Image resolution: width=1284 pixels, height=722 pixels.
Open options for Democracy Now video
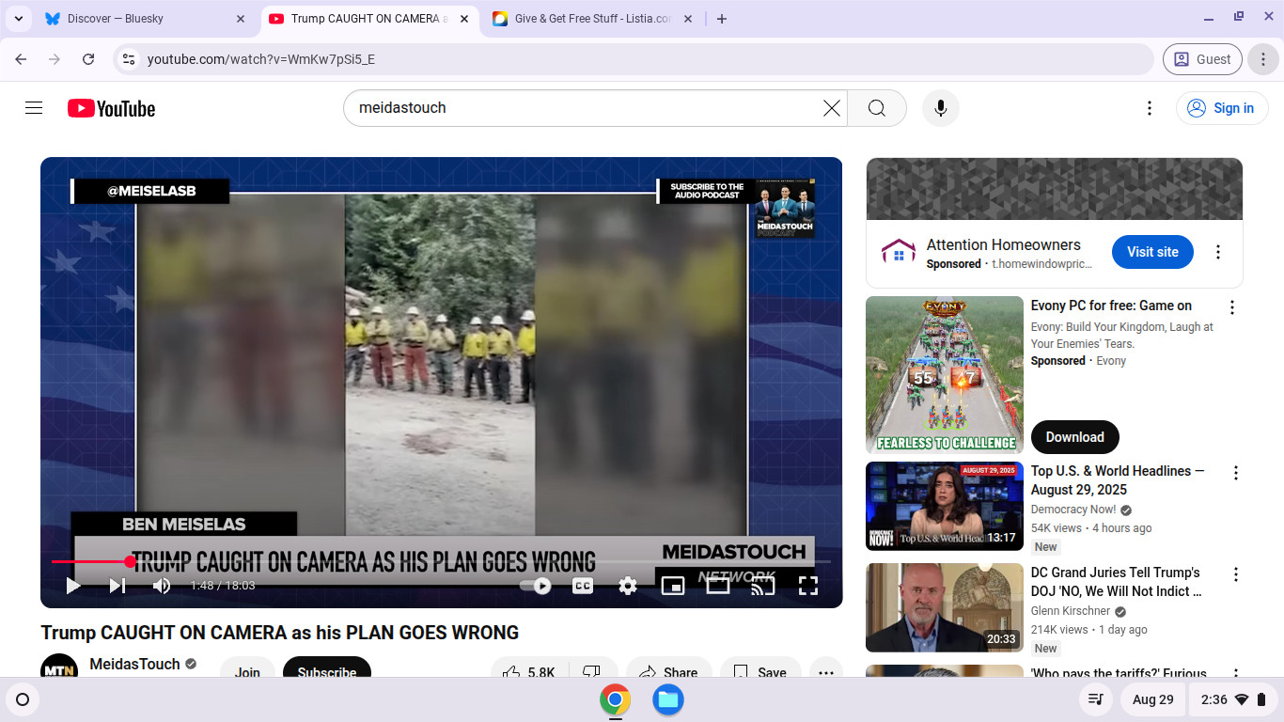pos(1236,473)
